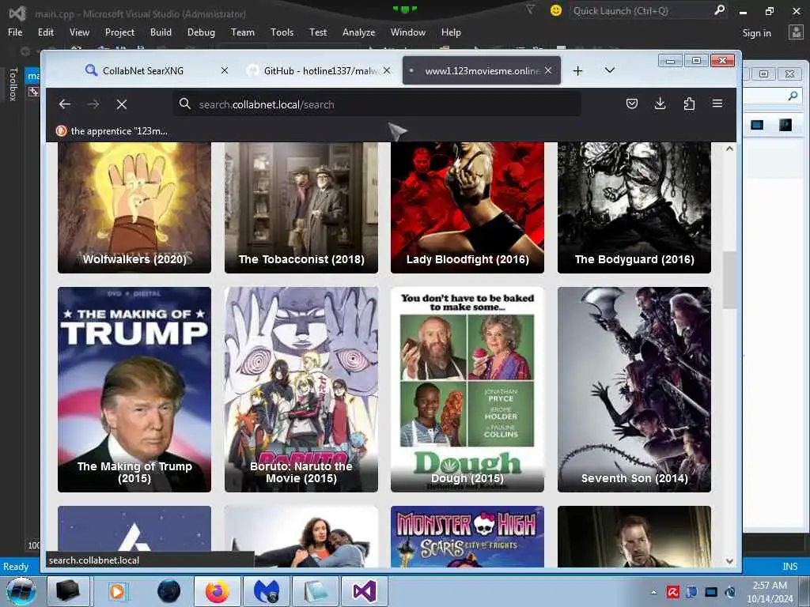810x607 pixels.
Task: Click the vertical scrollbar thumb of the page
Action: [729, 280]
